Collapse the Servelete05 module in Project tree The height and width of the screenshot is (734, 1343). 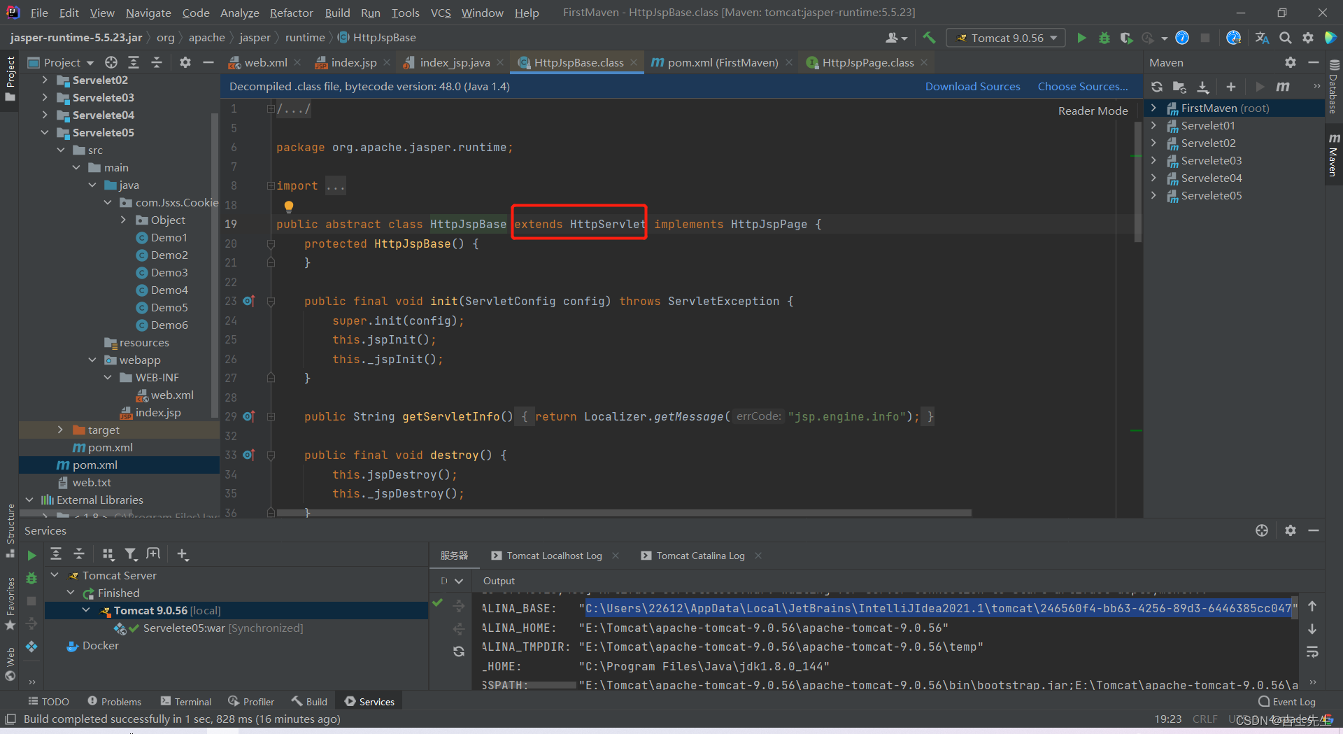click(x=45, y=132)
